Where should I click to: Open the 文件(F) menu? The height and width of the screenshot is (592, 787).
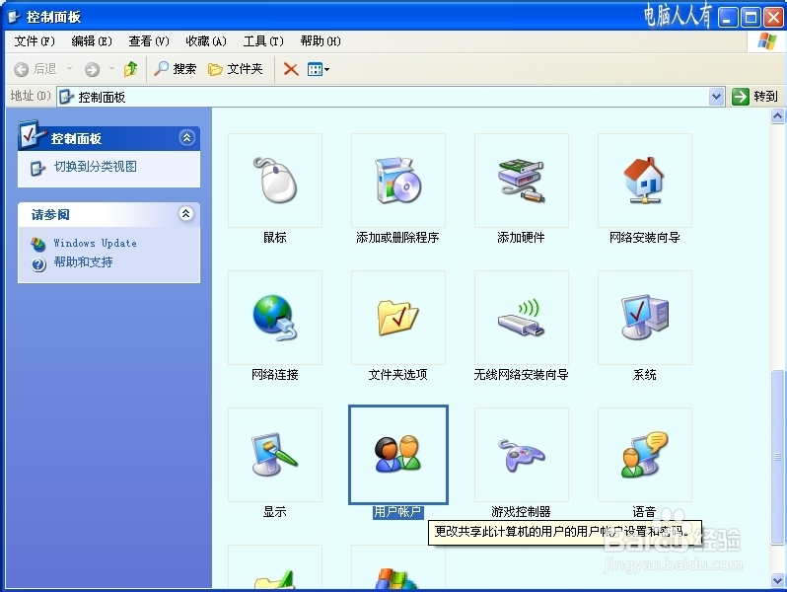pos(35,41)
